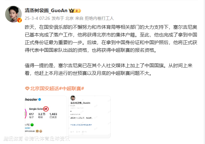Click the 3.2万 粉丝 follower count

42,116
